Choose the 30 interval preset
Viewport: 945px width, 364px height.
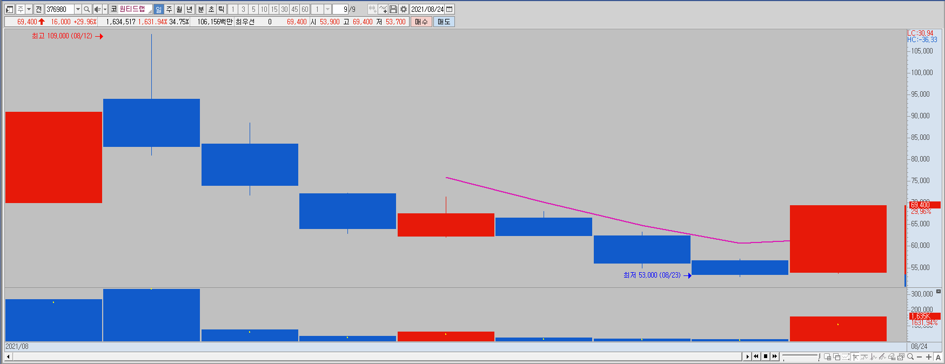284,9
